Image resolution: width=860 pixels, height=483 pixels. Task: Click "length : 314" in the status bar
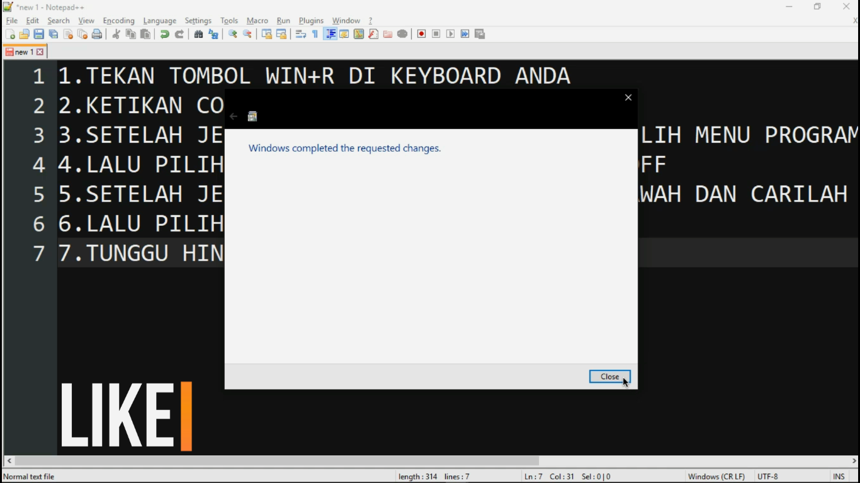coord(418,477)
